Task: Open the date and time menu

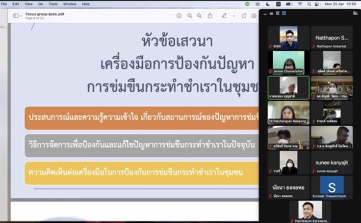Action: [342, 3]
